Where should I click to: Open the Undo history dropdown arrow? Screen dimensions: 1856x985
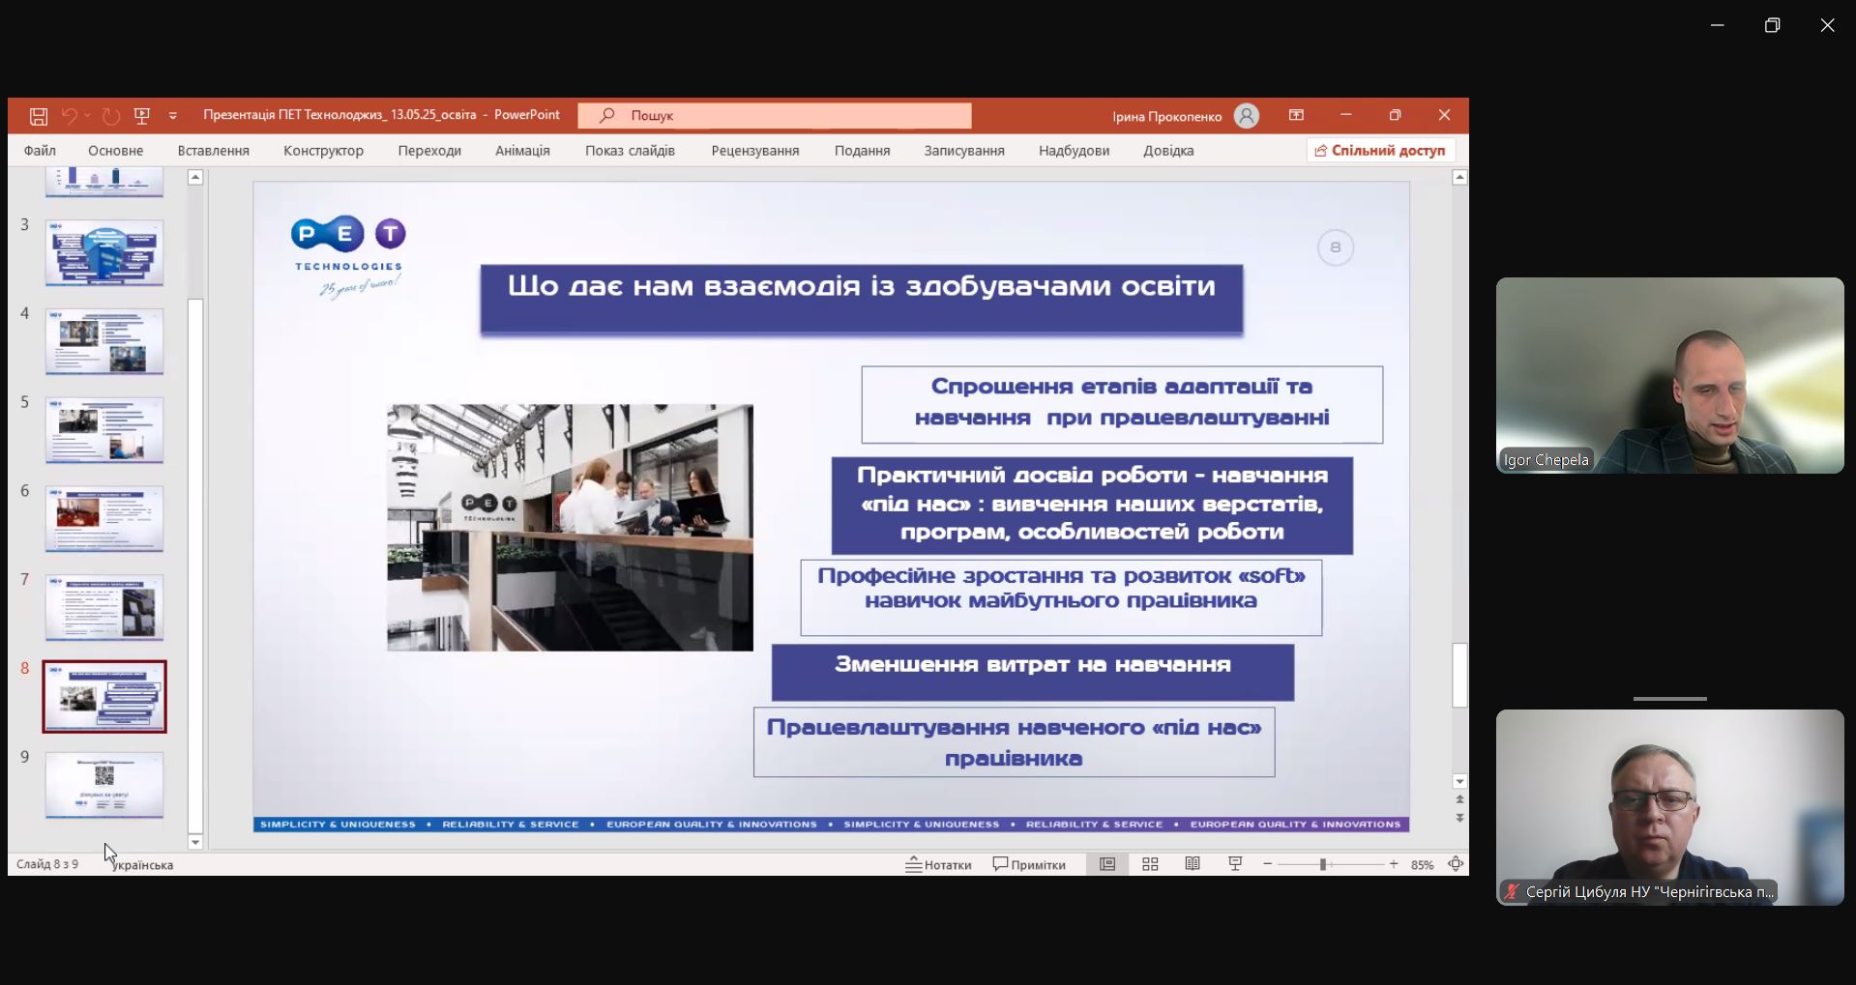click(87, 116)
